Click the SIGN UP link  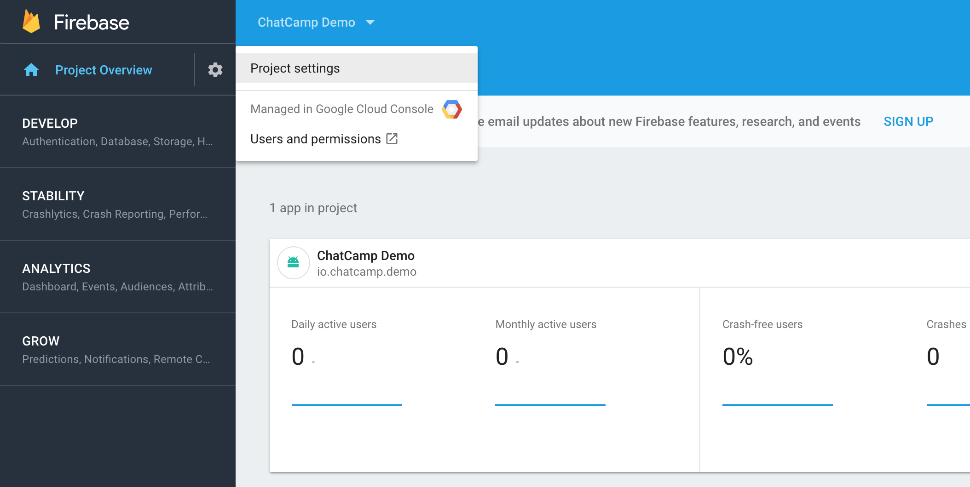click(x=908, y=121)
